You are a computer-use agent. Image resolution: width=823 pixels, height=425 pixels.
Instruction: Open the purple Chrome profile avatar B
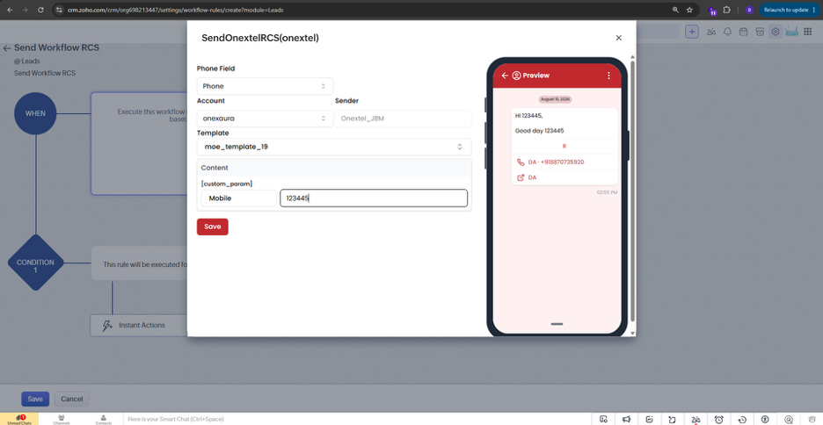749,10
